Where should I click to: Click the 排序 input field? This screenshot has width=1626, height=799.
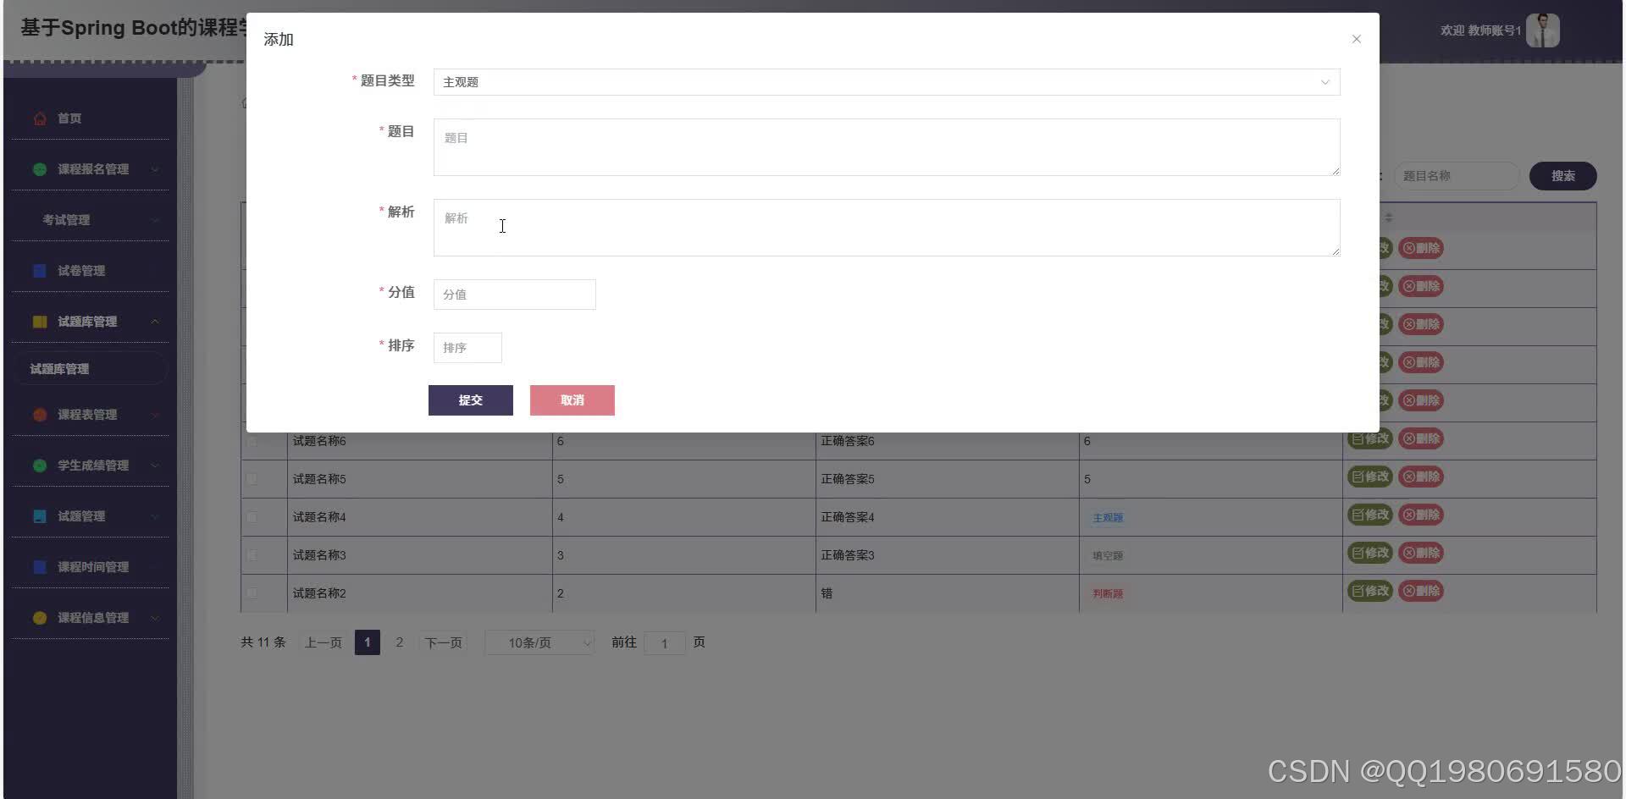pyautogui.click(x=467, y=348)
